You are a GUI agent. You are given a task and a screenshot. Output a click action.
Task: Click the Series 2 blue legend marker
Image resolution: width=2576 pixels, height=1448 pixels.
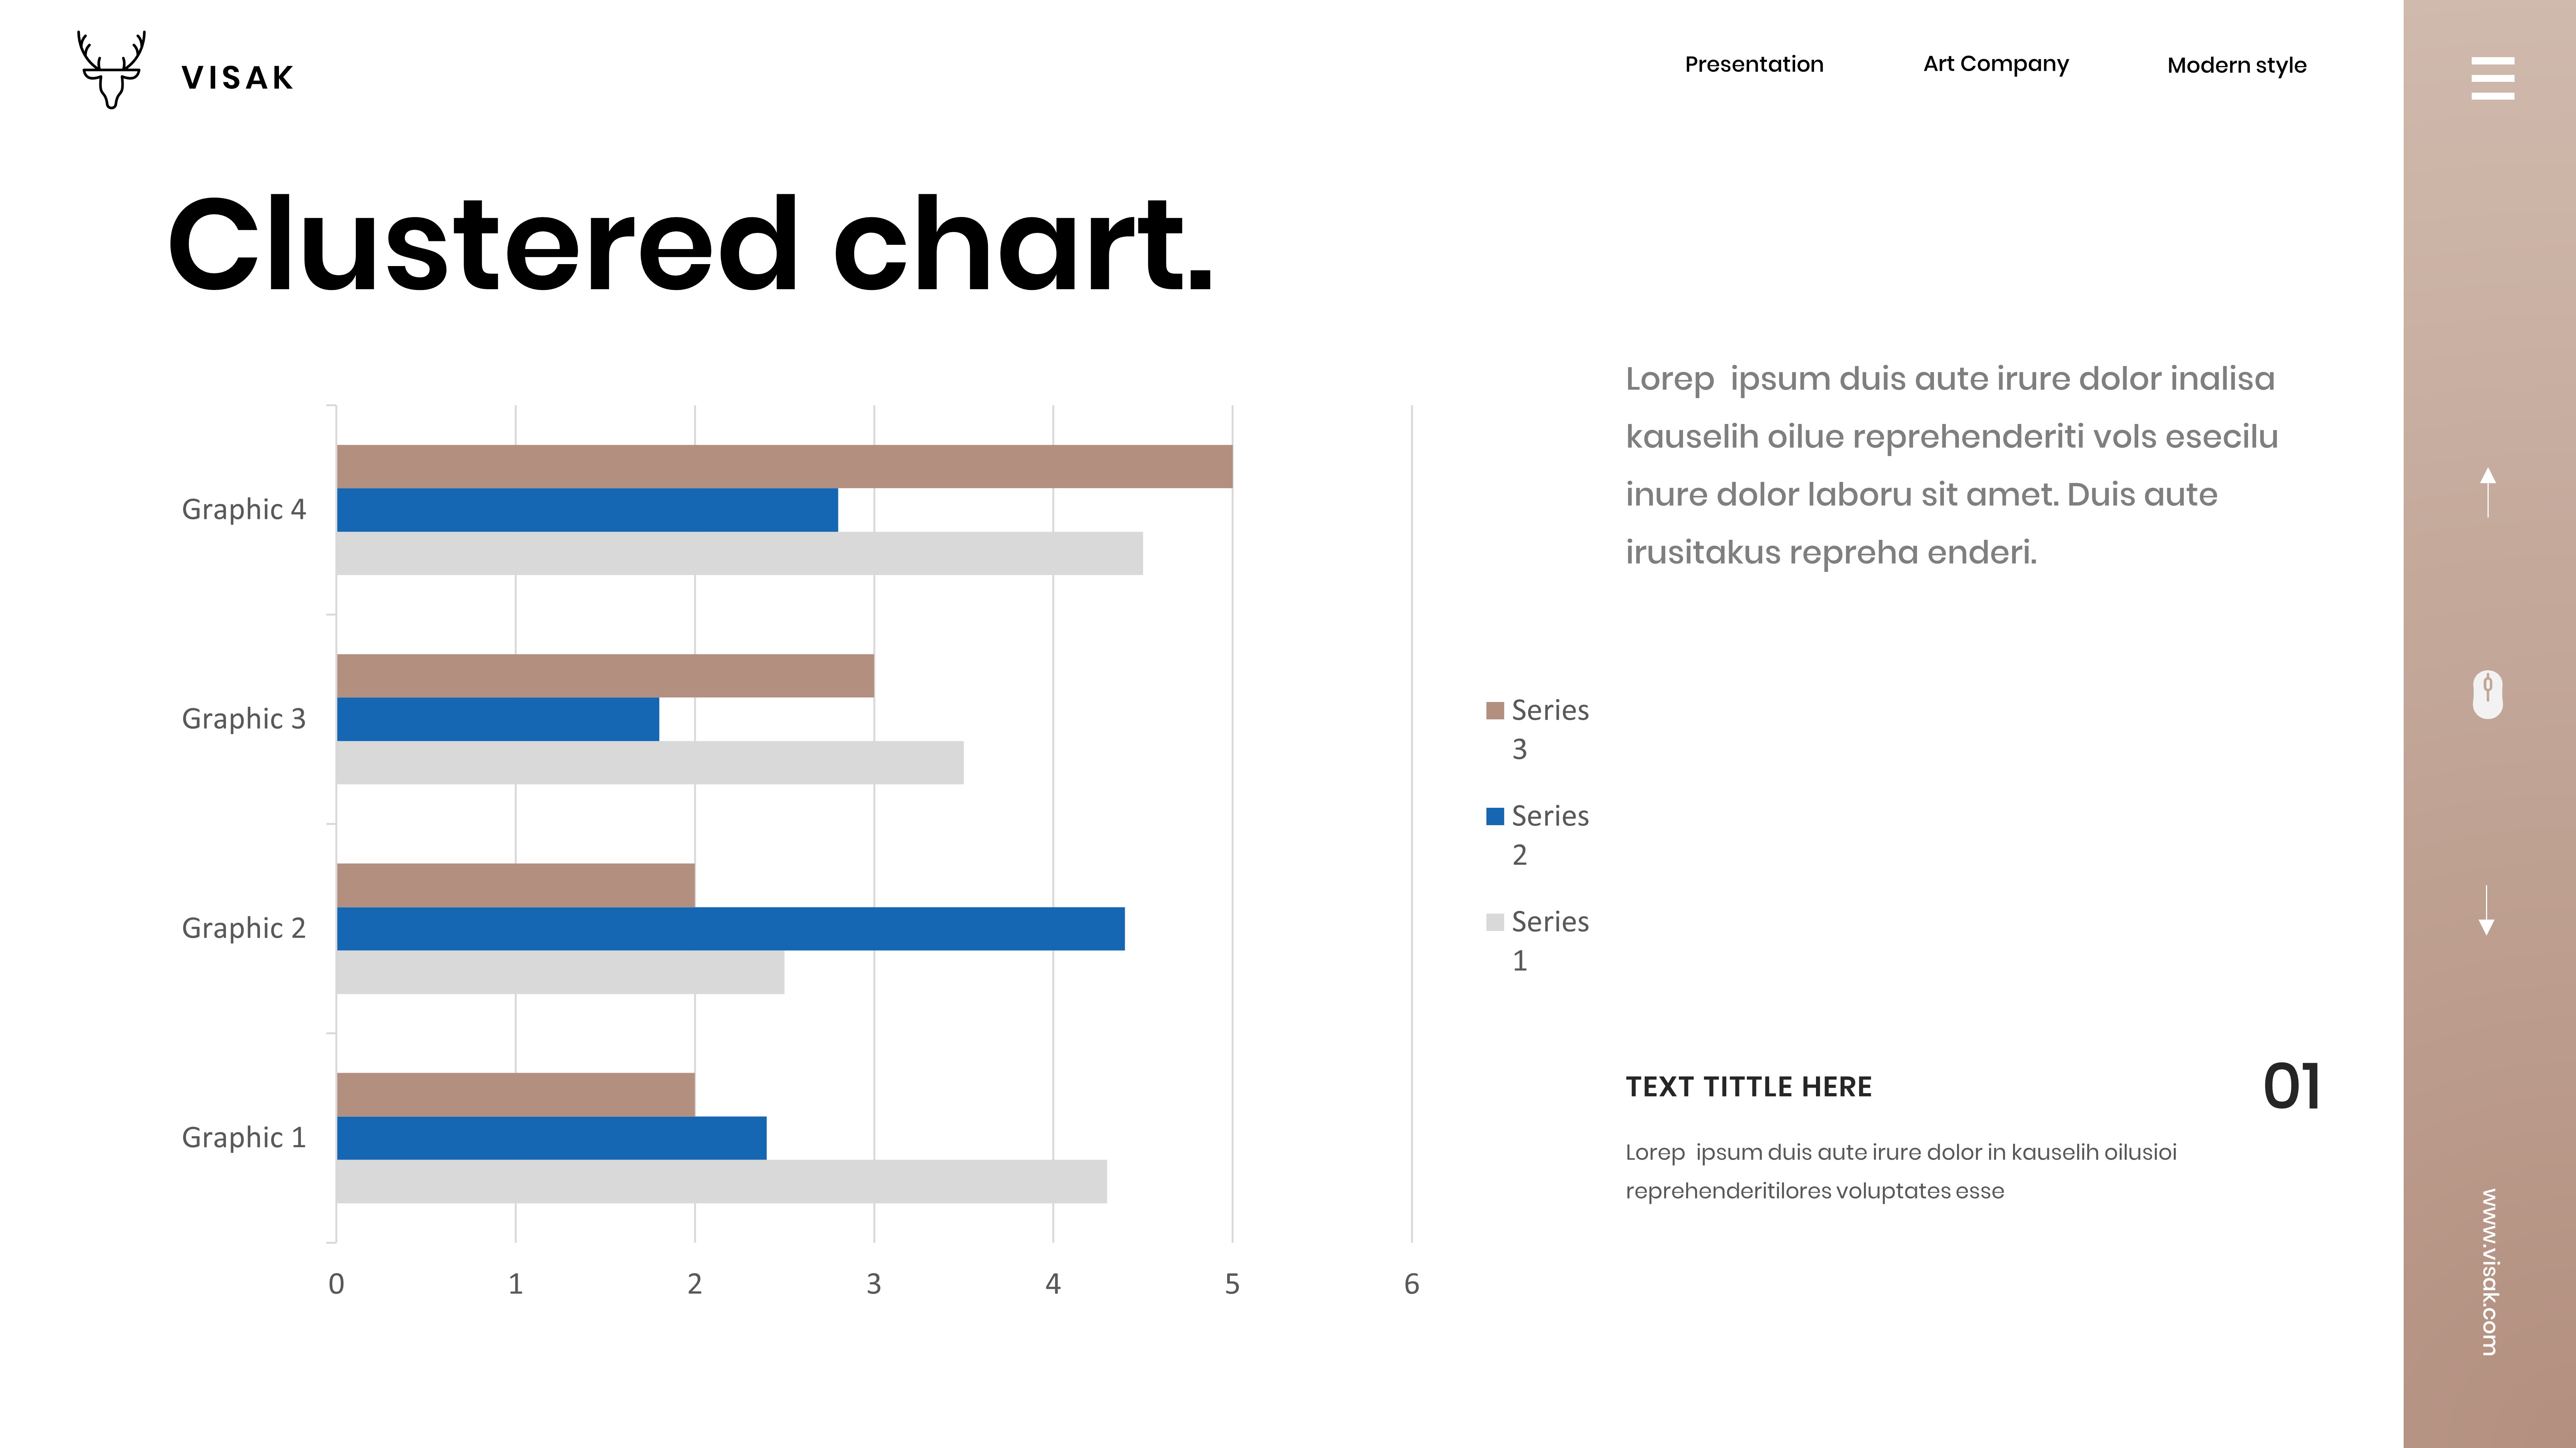(x=1495, y=816)
